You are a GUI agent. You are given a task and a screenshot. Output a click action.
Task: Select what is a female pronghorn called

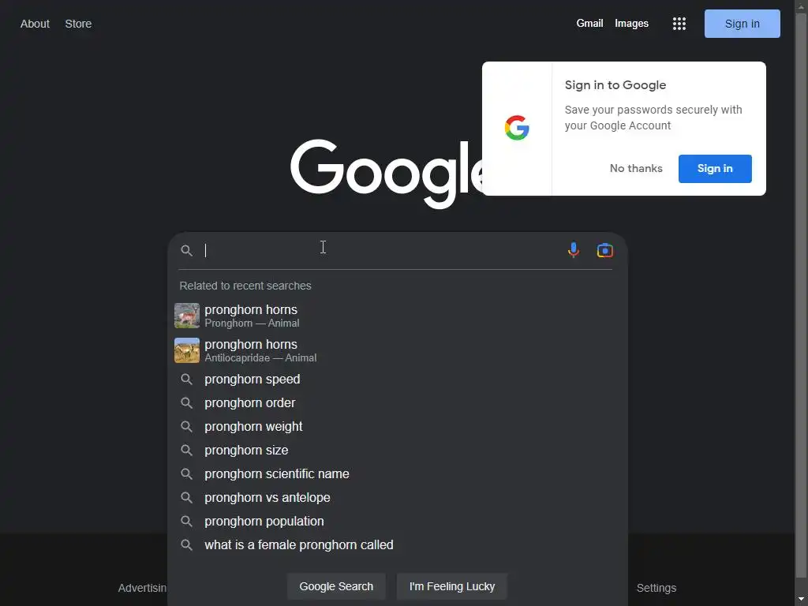pyautogui.click(x=398, y=545)
